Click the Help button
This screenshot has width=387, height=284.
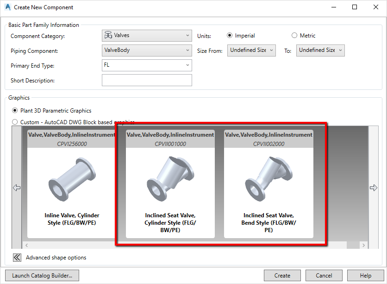point(366,275)
